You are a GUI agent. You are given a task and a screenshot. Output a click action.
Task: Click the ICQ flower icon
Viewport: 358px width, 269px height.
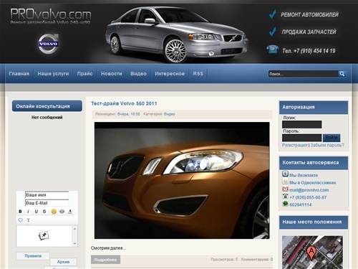point(285,204)
